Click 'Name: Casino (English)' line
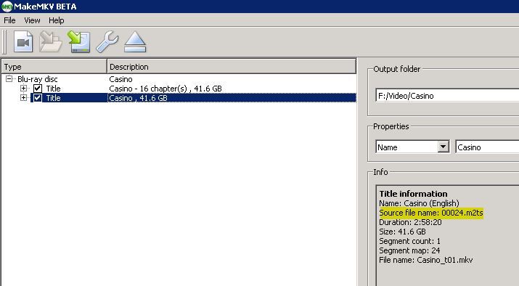 click(x=419, y=203)
